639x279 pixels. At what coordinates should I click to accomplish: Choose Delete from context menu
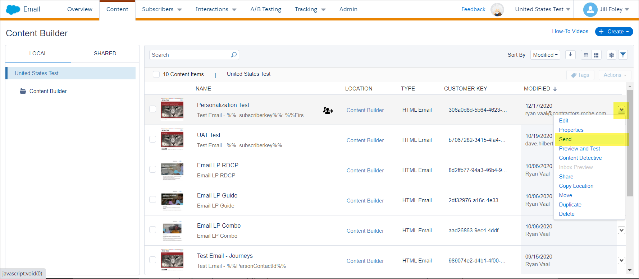[567, 214]
